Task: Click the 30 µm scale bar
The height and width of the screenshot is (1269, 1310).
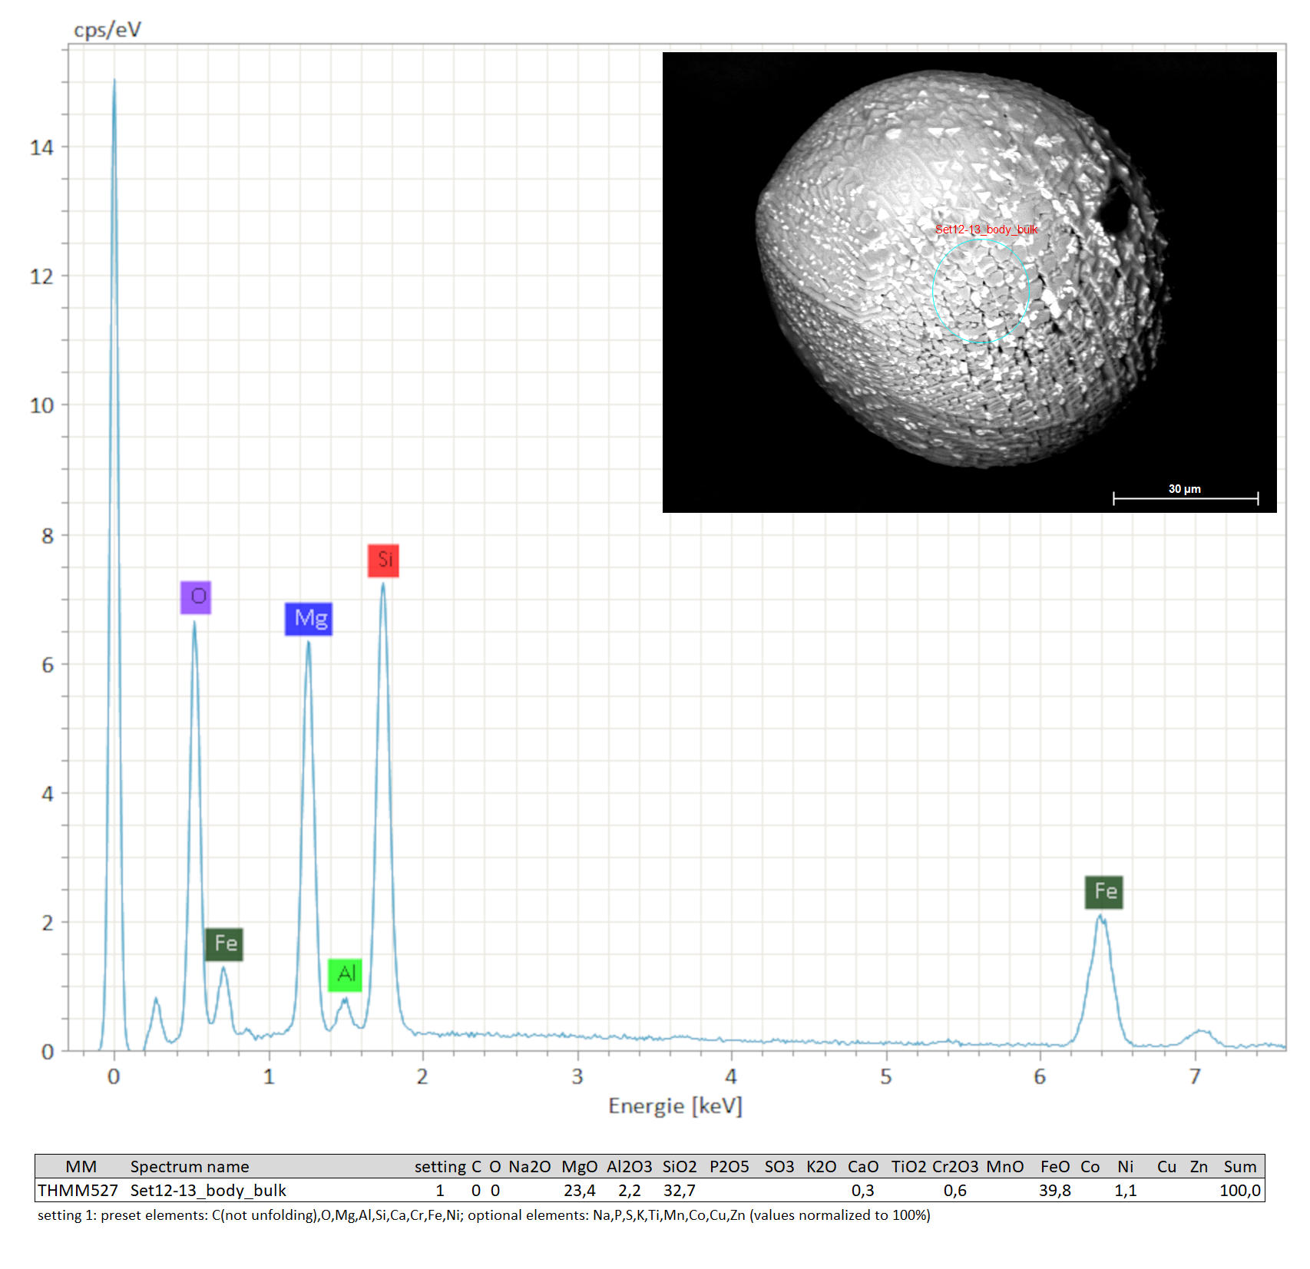Action: [x=1185, y=498]
